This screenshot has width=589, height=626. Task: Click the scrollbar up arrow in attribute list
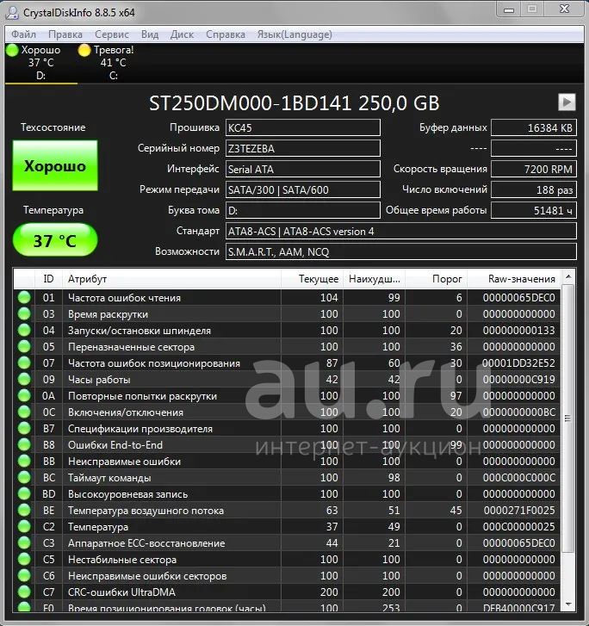click(568, 276)
